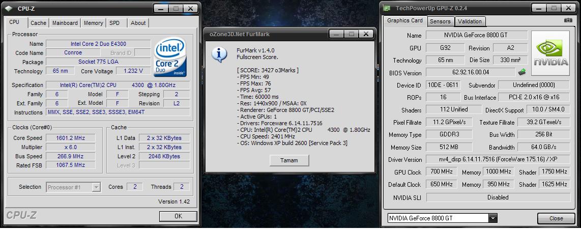Open the About tab in CPU-Z
The image size is (581, 229).
(x=138, y=23)
